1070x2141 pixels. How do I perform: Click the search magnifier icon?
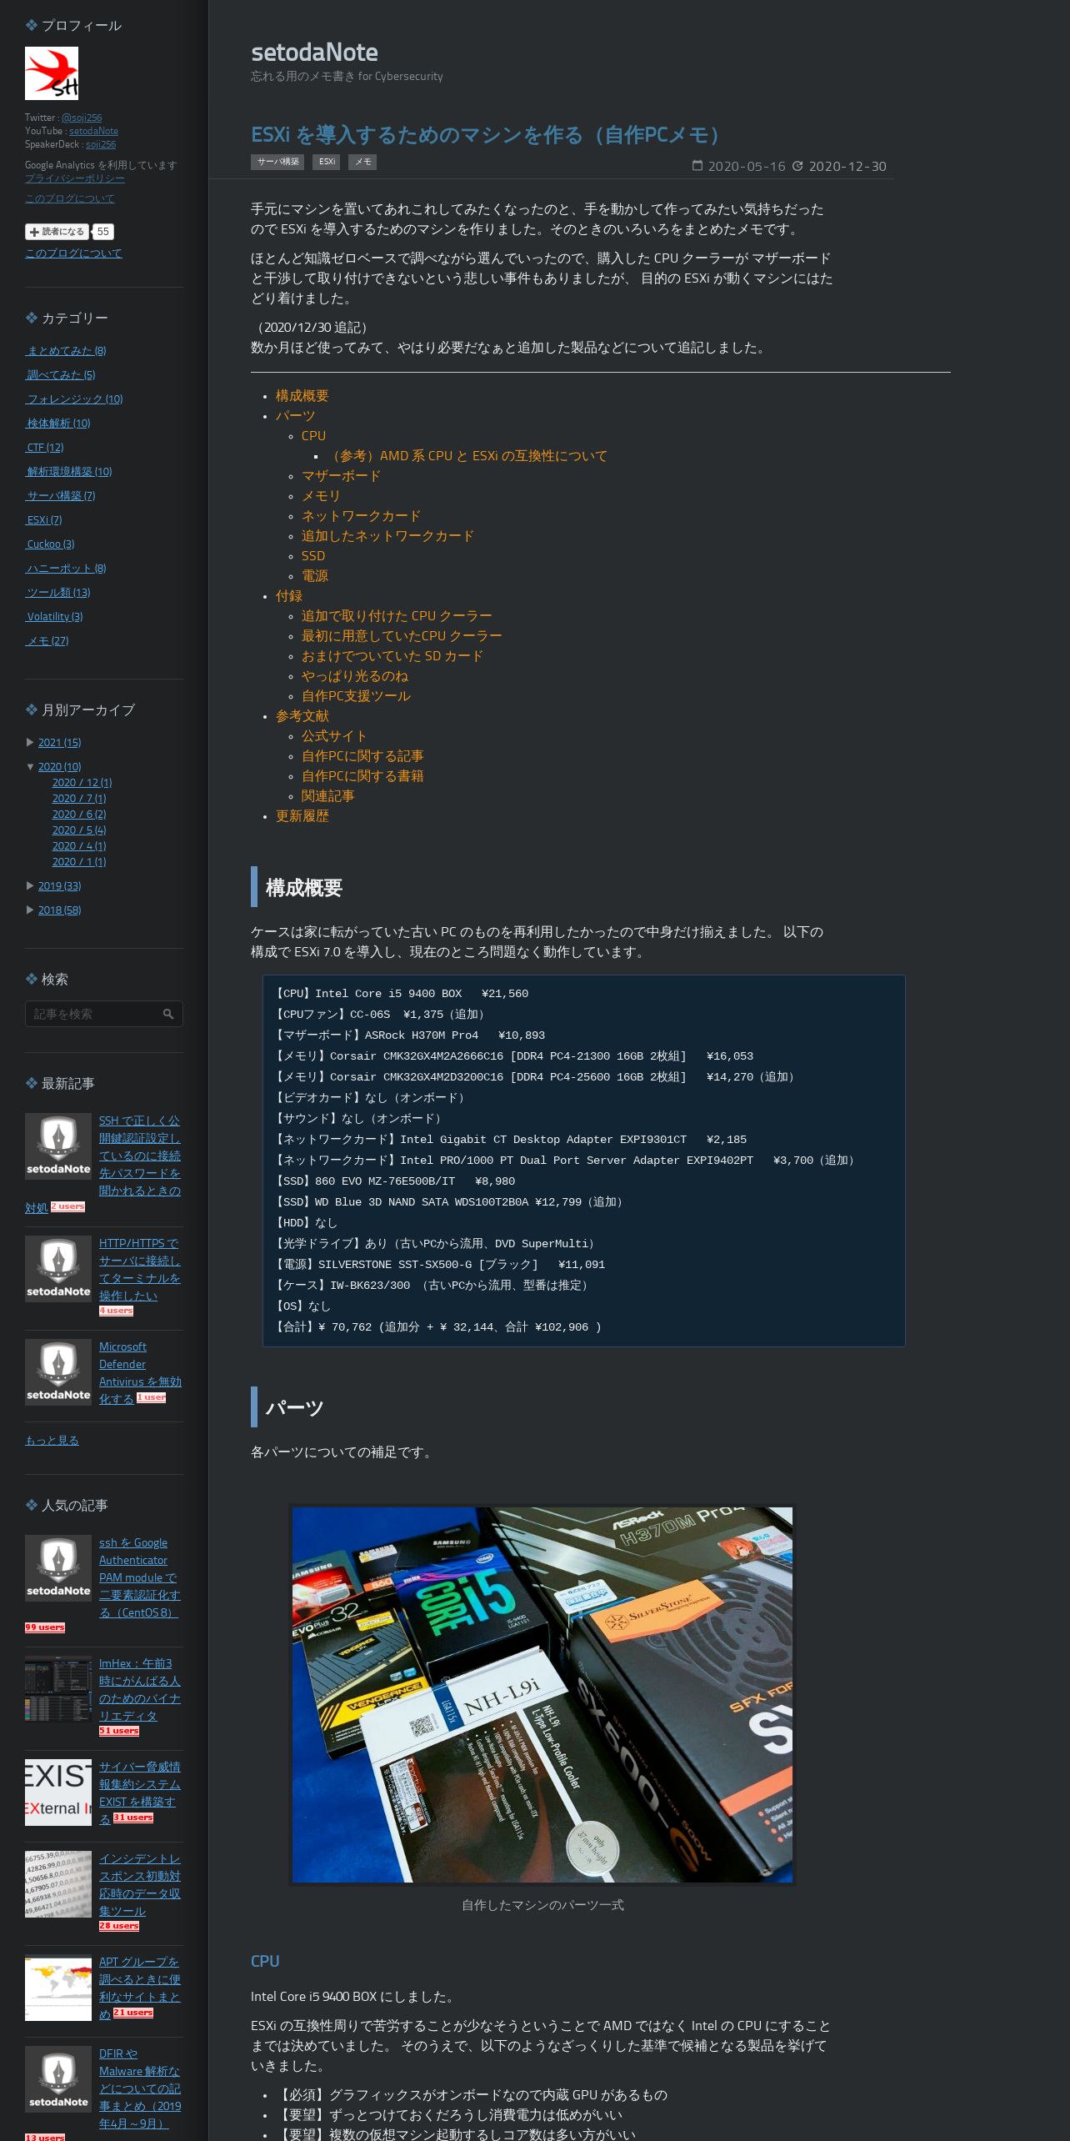168,1014
